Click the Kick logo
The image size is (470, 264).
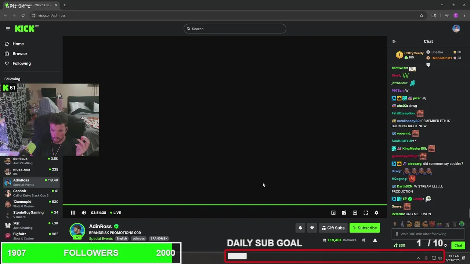click(27, 29)
